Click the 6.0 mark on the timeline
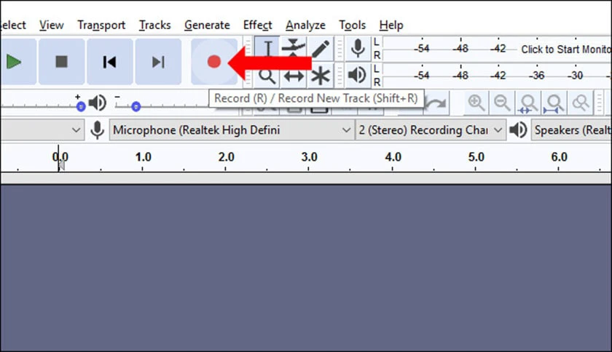Screen dimensions: 612x352 [x=560, y=157]
